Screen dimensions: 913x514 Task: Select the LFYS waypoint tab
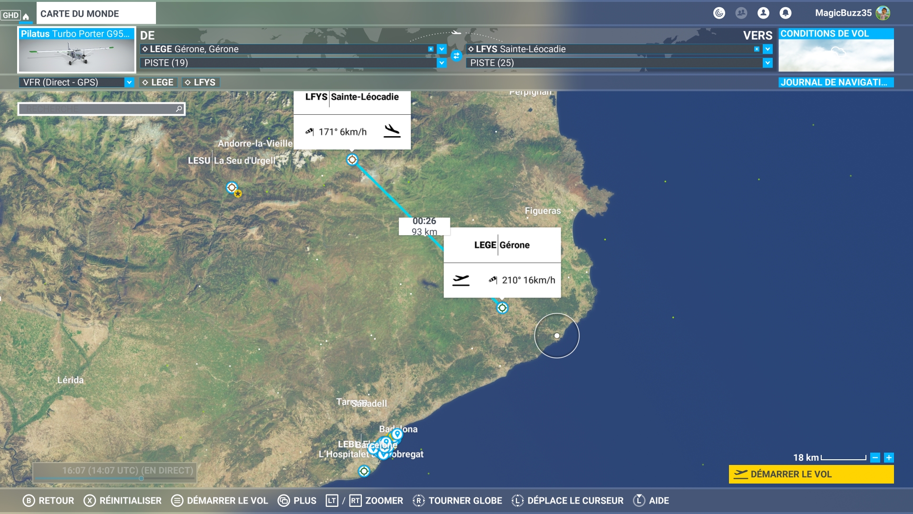pos(200,82)
